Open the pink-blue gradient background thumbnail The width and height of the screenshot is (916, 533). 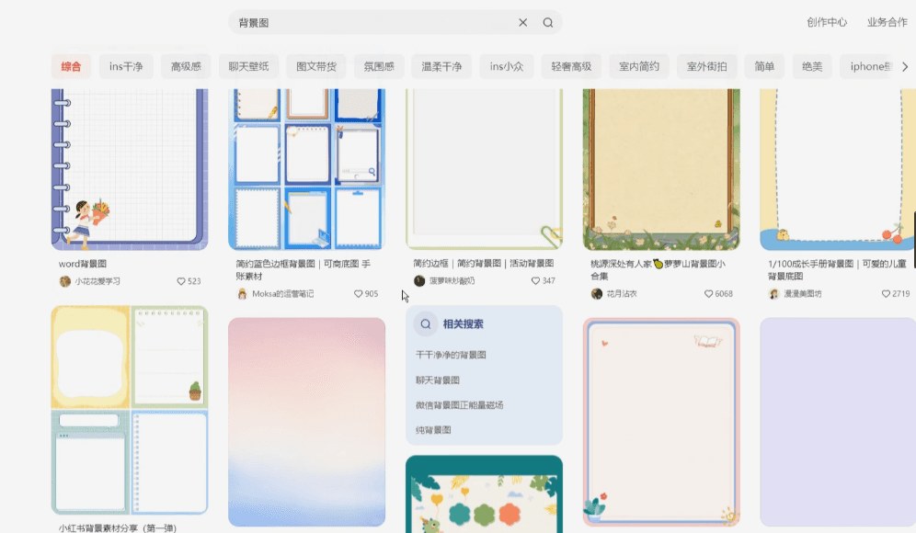coord(306,422)
